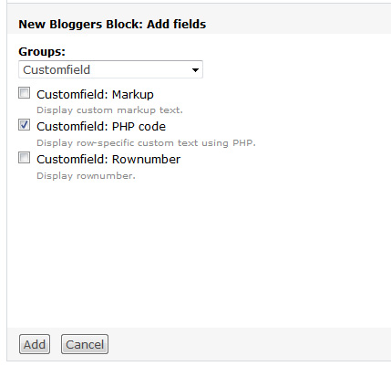Click the Add button
Image resolution: width=391 pixels, height=366 pixels.
pyautogui.click(x=35, y=344)
